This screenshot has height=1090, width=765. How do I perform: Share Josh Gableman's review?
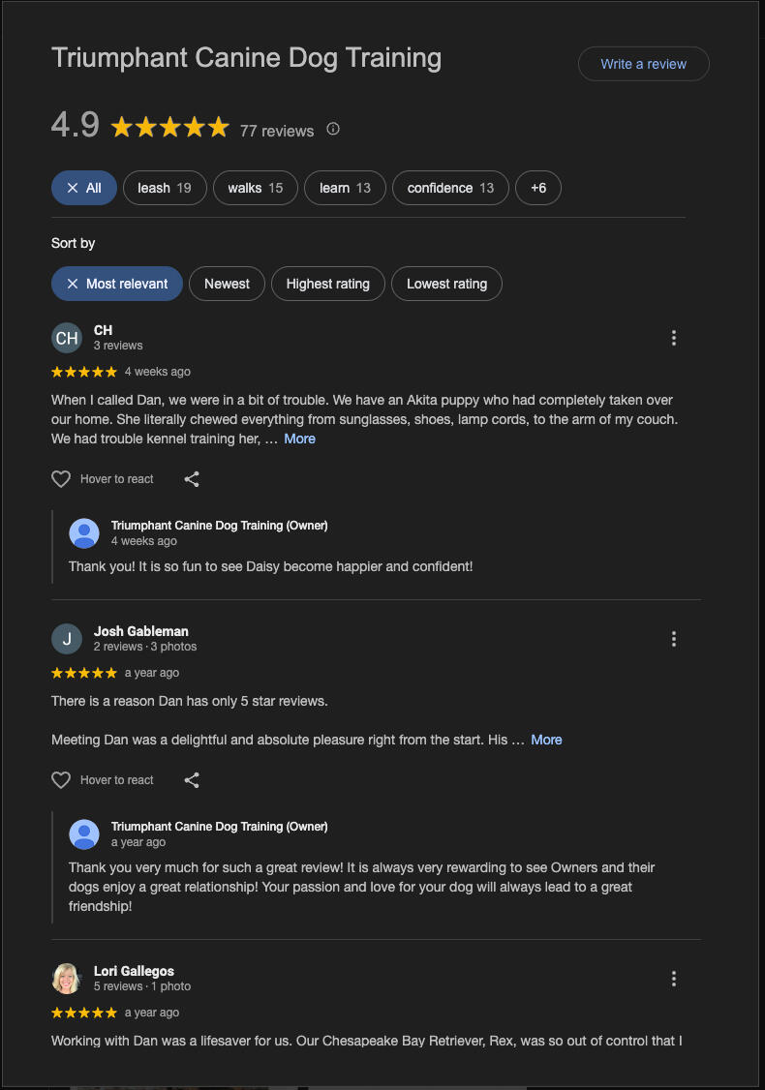click(x=192, y=780)
